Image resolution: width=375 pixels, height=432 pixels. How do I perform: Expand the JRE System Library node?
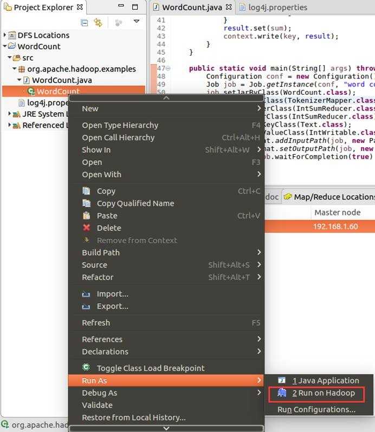[10, 113]
